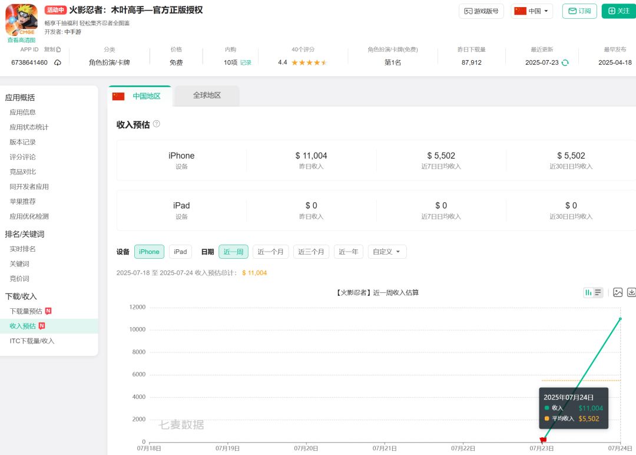
Task: Click the N badge beside 下载量预估
Action: click(48, 311)
